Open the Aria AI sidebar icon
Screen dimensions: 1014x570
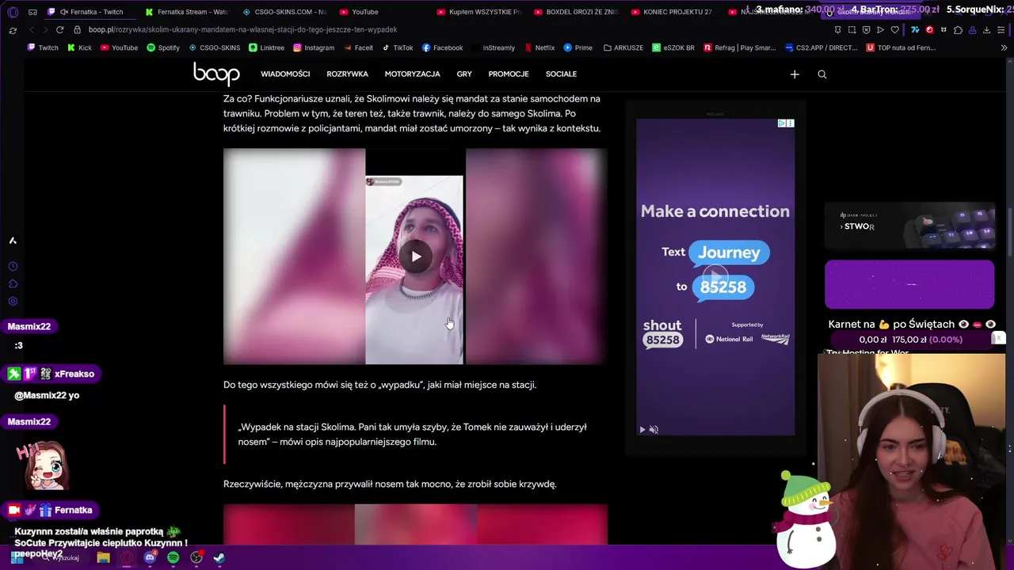point(13,241)
